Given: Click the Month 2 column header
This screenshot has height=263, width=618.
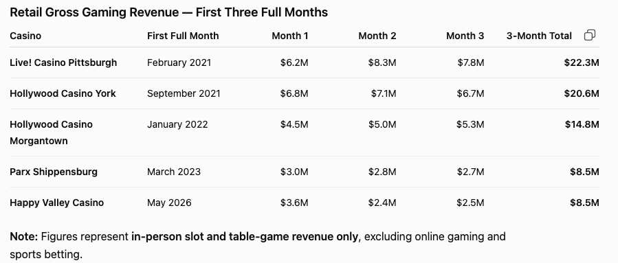Looking at the screenshot, I should tap(377, 36).
